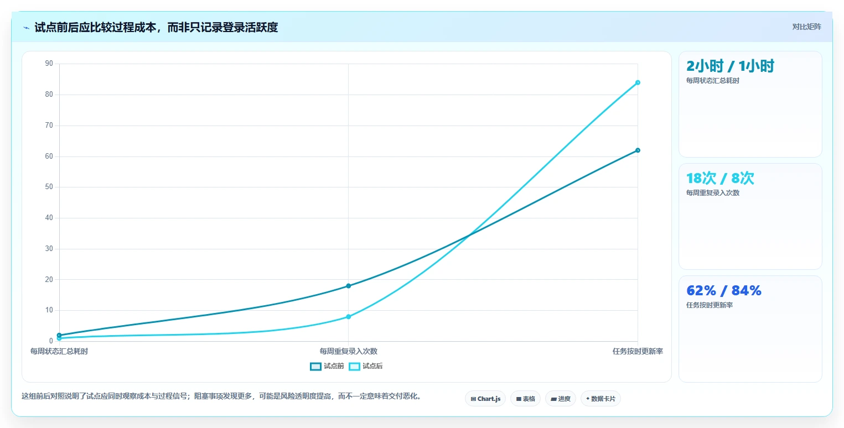Click the 试点前 data point at 18
Viewport: 844px width, 428px height.
348,286
